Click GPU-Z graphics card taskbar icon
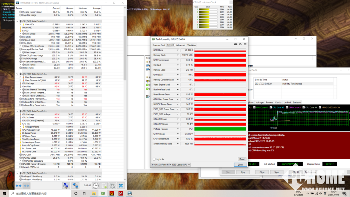Screen dimensions: 350x197 pos(103,193)
